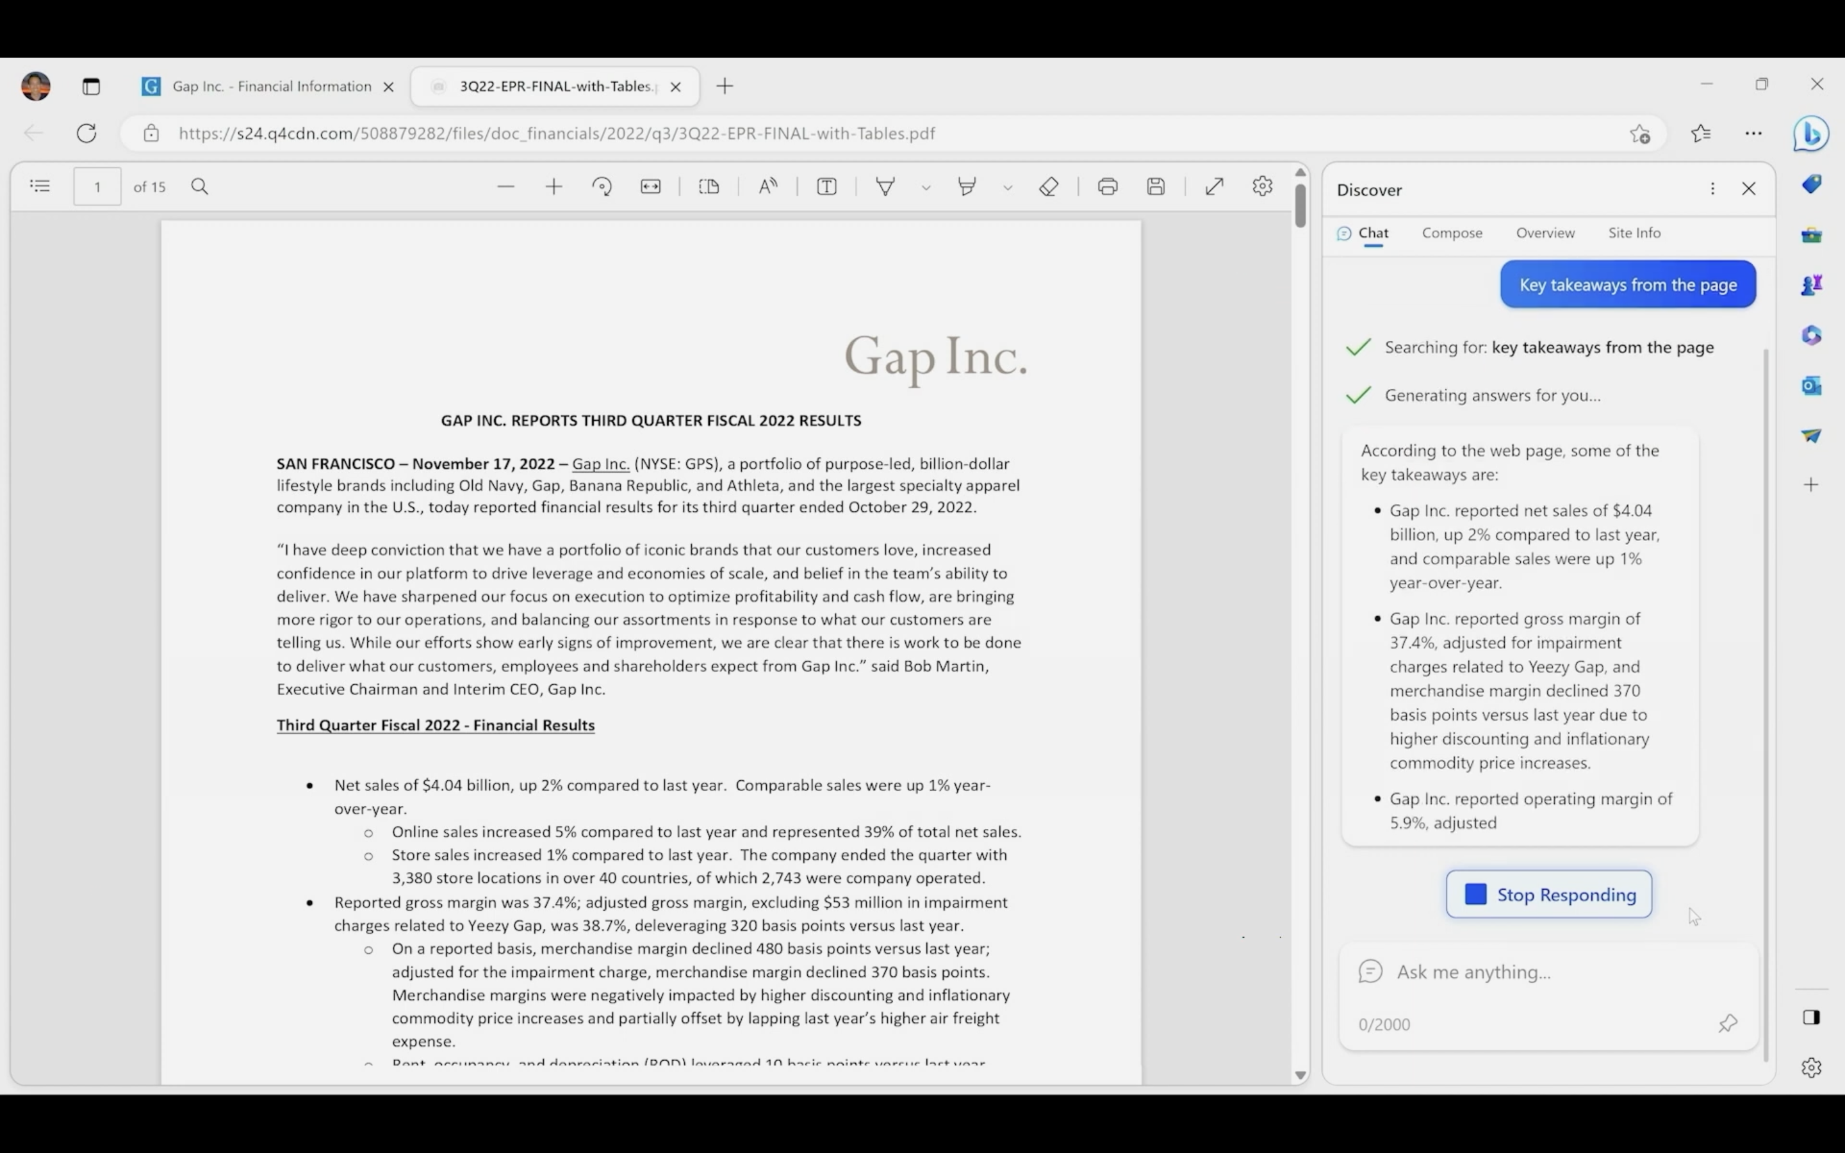Zoom out the PDF with minus icon
The image size is (1845, 1153).
(505, 187)
